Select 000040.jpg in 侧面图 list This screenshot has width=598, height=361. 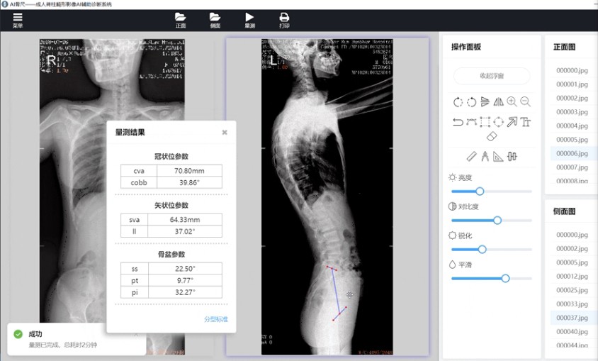pos(572,332)
